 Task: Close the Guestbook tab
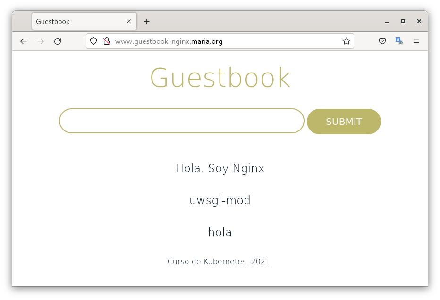point(129,22)
